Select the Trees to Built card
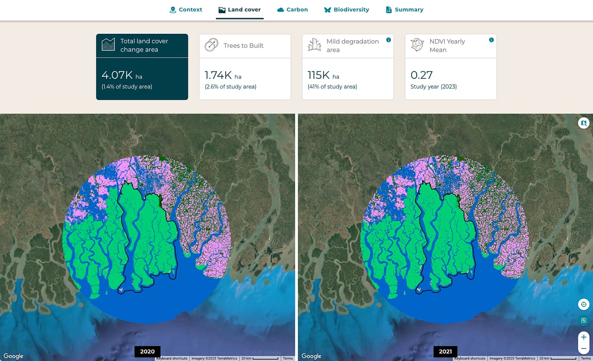The width and height of the screenshot is (593, 361). point(245,67)
